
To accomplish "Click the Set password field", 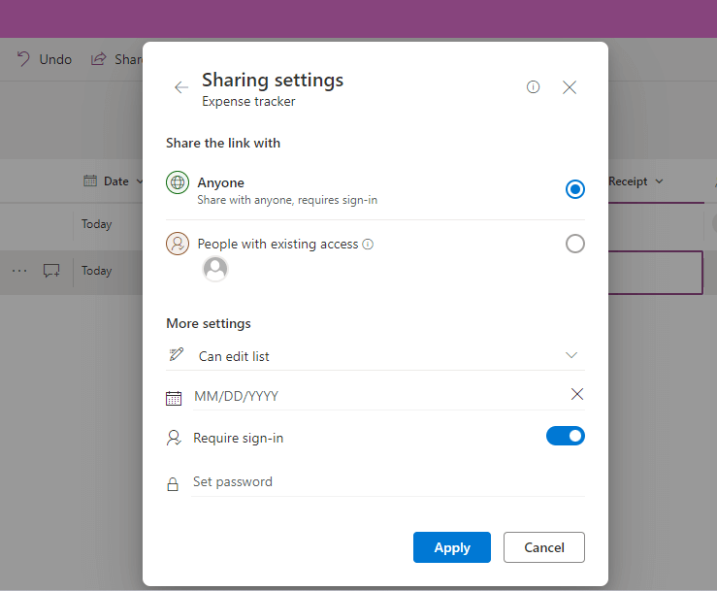I will point(388,482).
